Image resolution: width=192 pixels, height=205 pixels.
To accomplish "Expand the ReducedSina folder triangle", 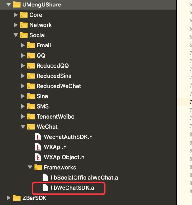I will coord(23,76).
